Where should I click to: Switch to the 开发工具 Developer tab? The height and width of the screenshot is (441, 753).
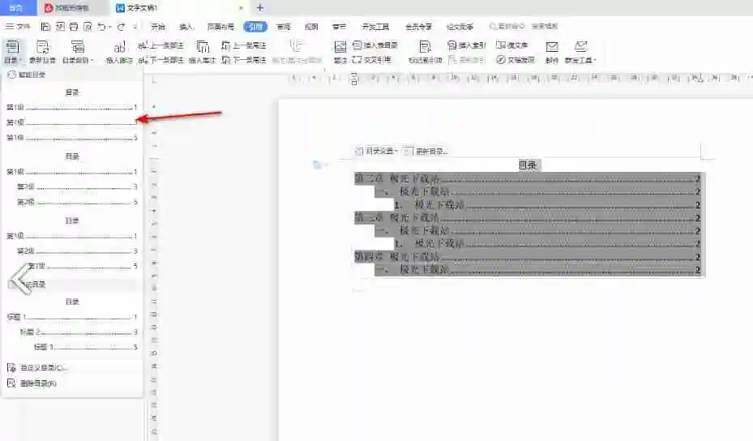pyautogui.click(x=375, y=27)
